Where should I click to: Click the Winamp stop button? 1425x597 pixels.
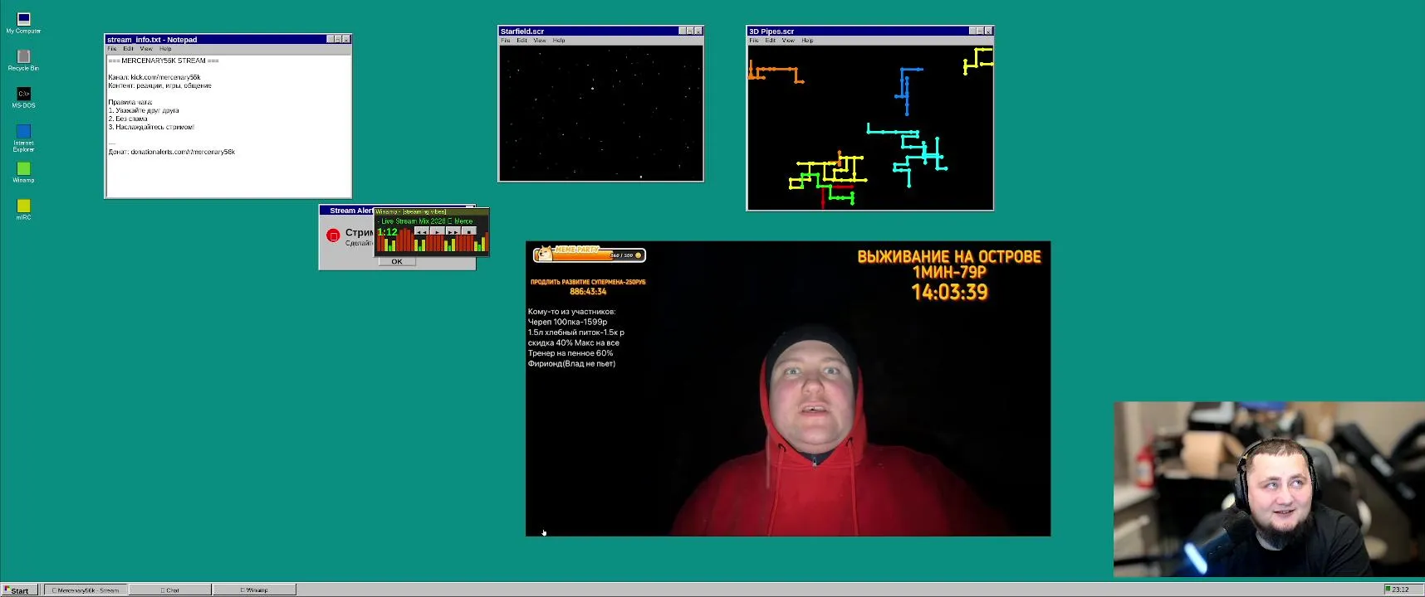click(469, 231)
